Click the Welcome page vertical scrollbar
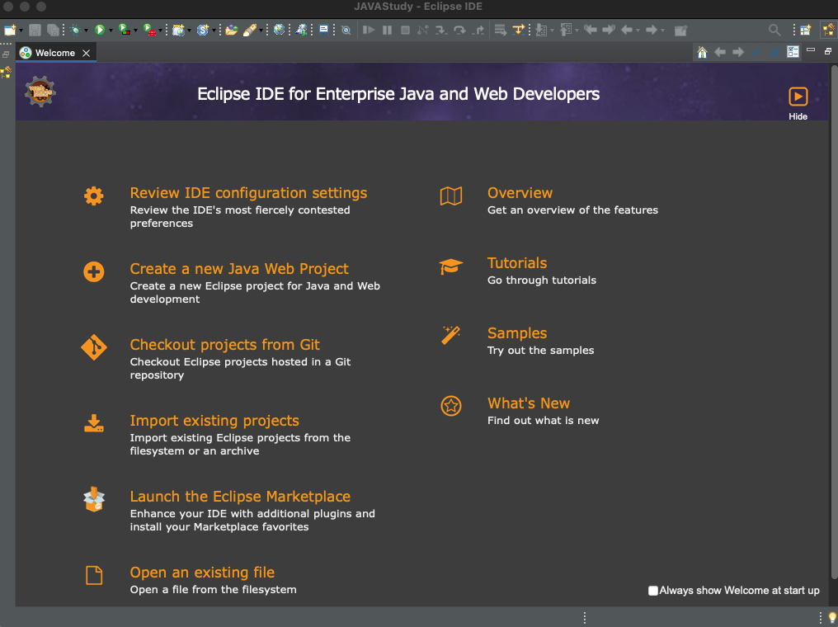Screen dimensions: 838x627 [x=834, y=321]
